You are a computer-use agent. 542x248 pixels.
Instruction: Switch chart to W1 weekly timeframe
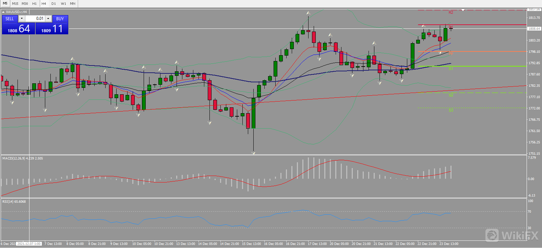[x=63, y=3]
